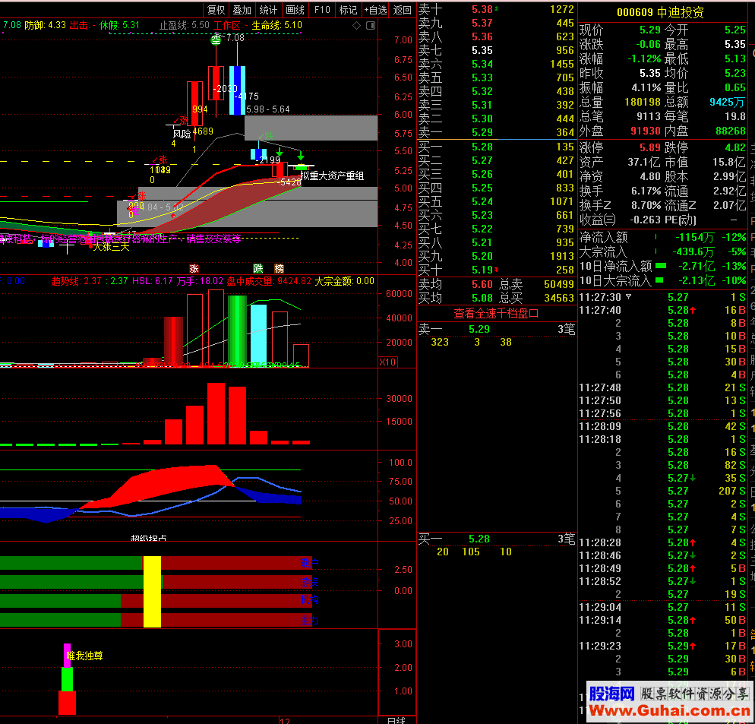Open 查看全速千档盘口 link

(497, 314)
